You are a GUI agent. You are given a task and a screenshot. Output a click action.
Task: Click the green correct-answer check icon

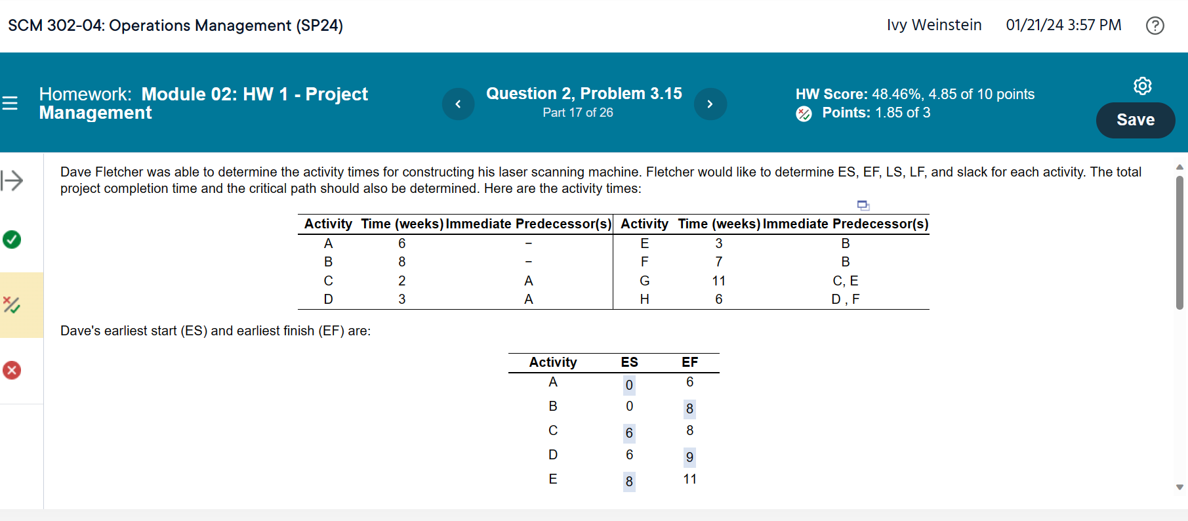click(x=12, y=240)
